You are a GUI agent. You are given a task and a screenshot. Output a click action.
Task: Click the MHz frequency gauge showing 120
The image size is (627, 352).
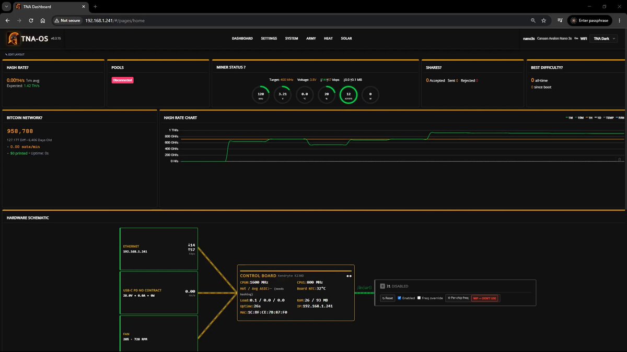(x=261, y=95)
